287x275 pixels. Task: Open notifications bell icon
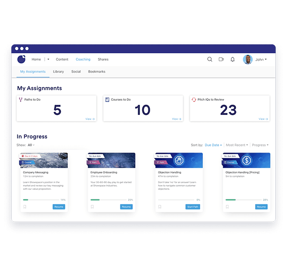[233, 59]
